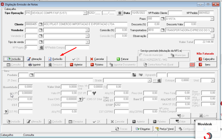Click the BELO HORIZONTE / MG text
The image size is (222, 139).
coord(153,60)
